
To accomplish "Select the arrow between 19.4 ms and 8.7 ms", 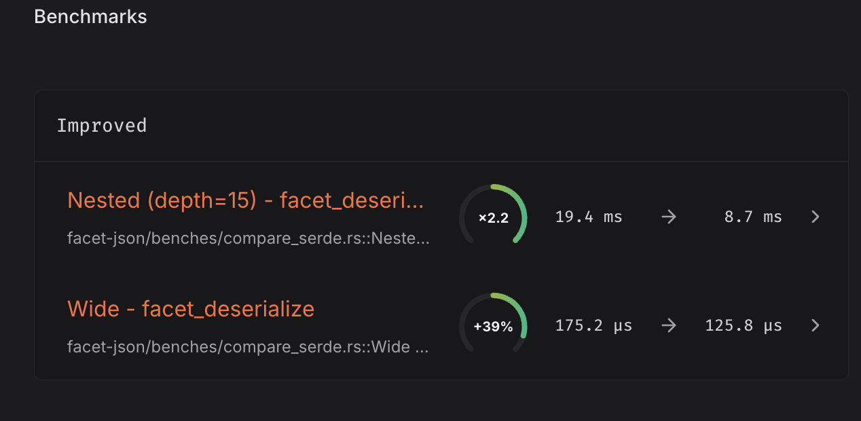I will (669, 217).
